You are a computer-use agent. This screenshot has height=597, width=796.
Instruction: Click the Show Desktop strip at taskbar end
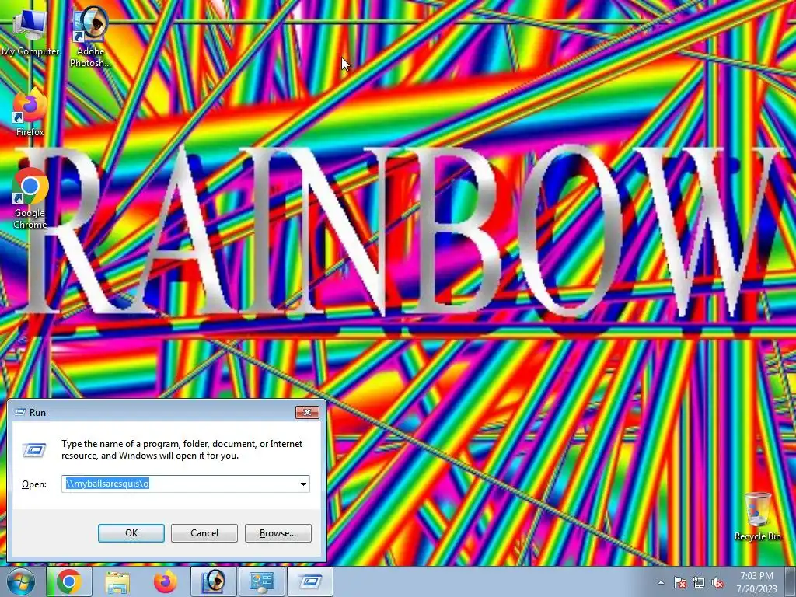point(791,581)
